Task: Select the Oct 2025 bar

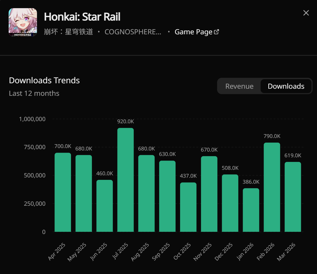Action: pyautogui.click(x=188, y=207)
